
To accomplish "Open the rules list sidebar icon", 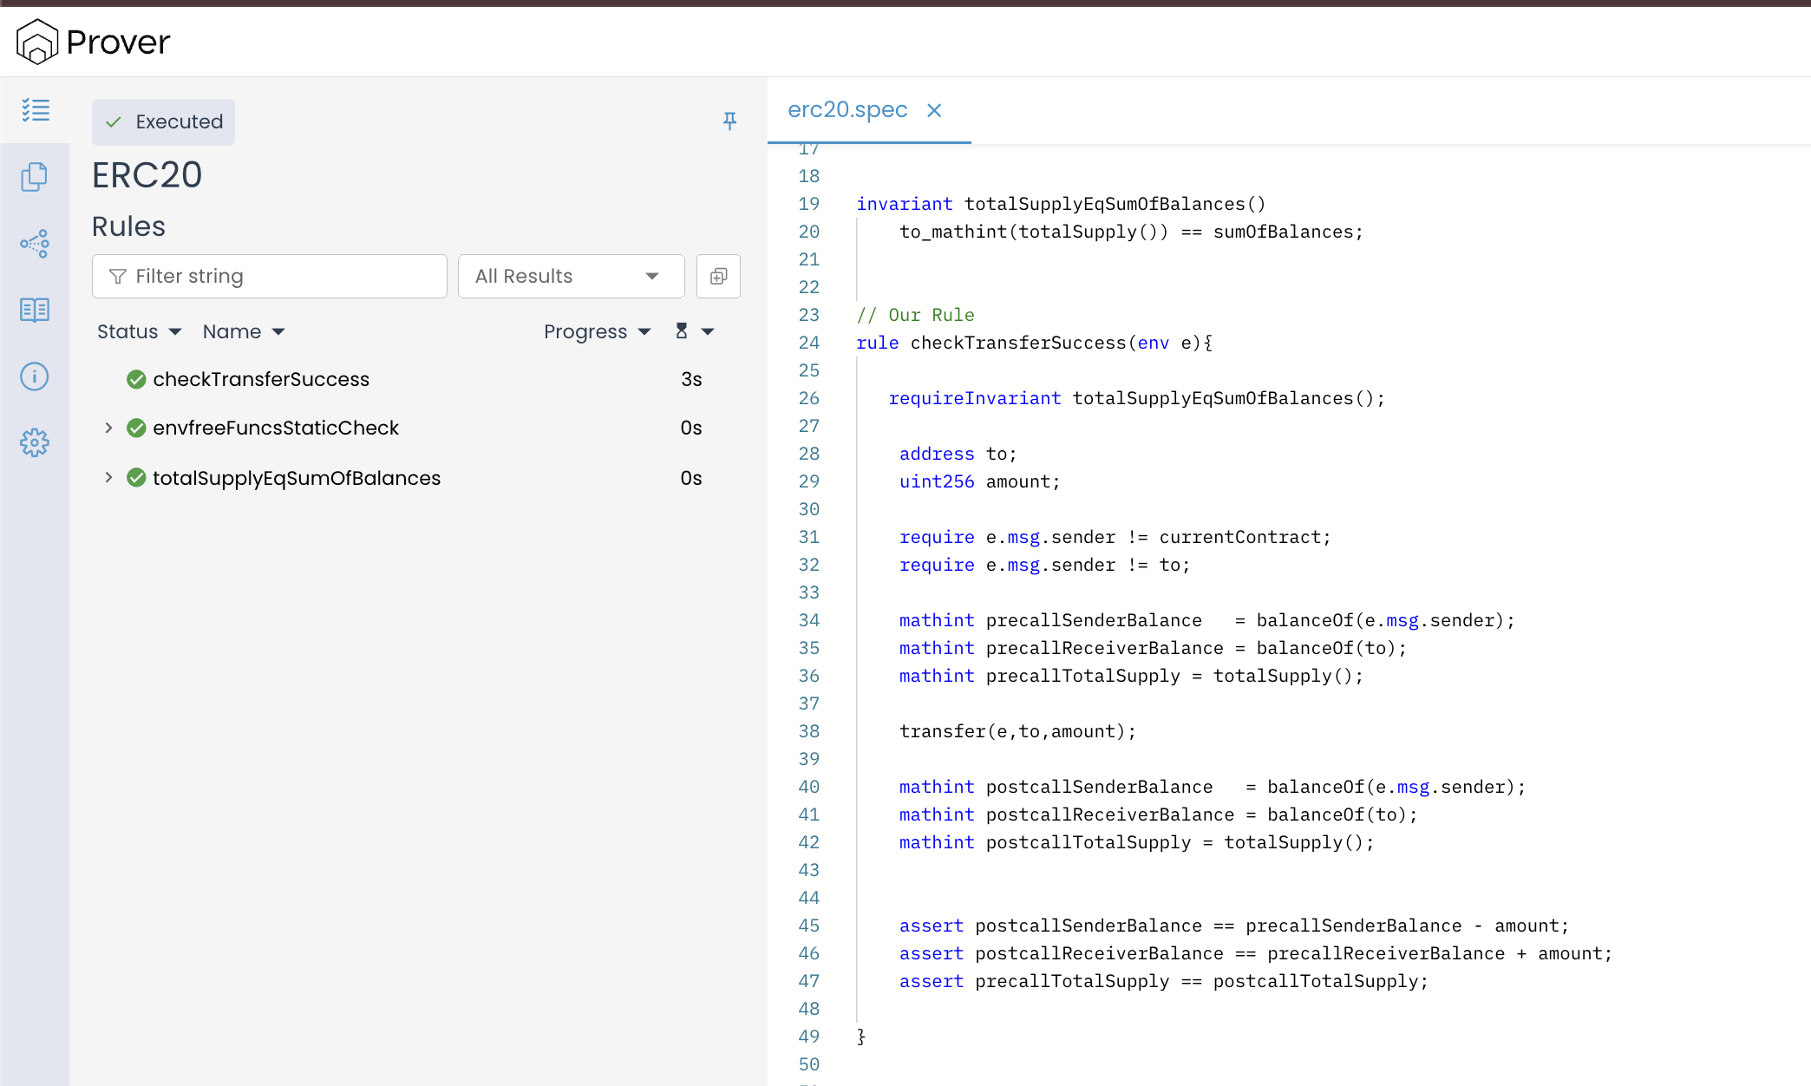I will (36, 110).
